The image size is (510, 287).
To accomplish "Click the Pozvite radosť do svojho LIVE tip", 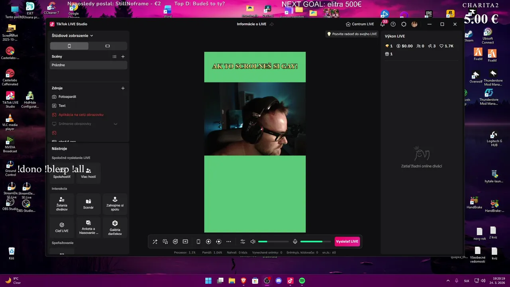I will point(352,34).
